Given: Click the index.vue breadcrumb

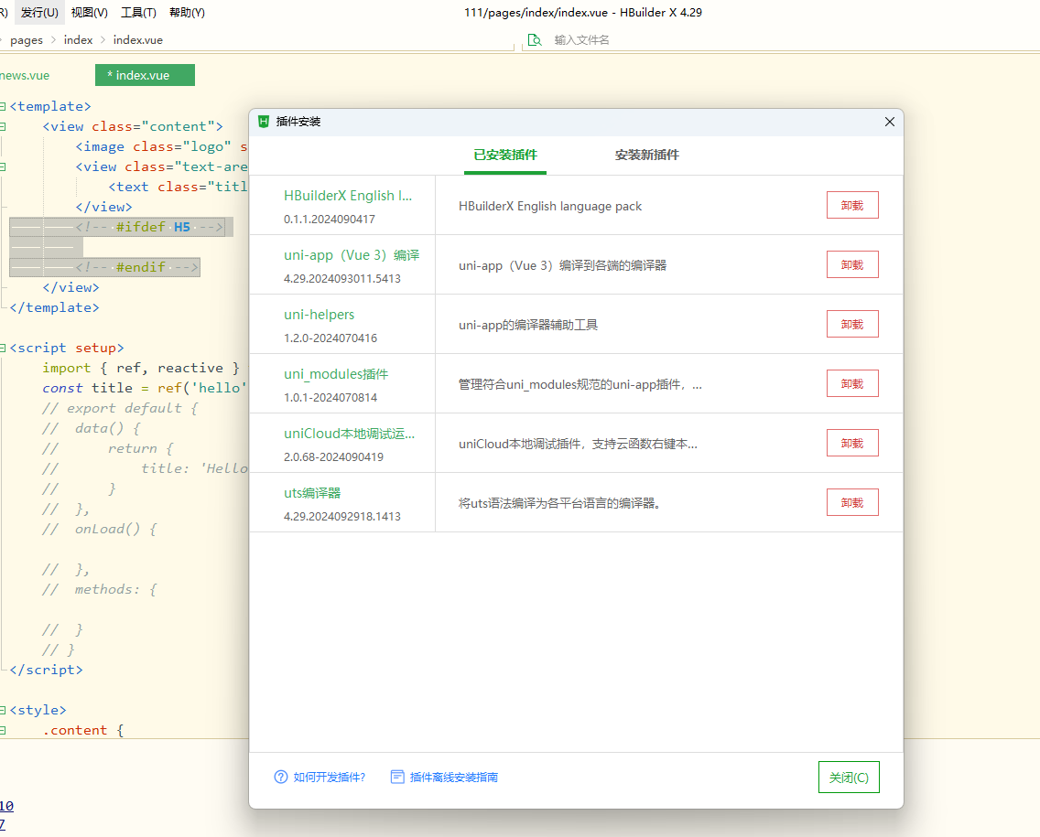Looking at the screenshot, I should [138, 39].
